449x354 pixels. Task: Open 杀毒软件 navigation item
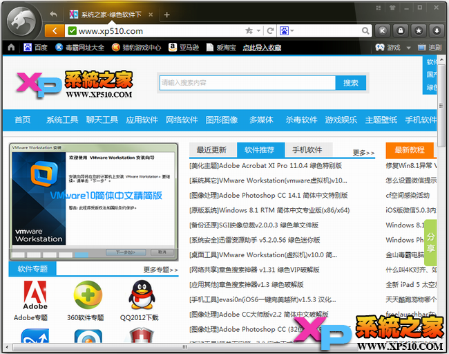[x=301, y=120]
